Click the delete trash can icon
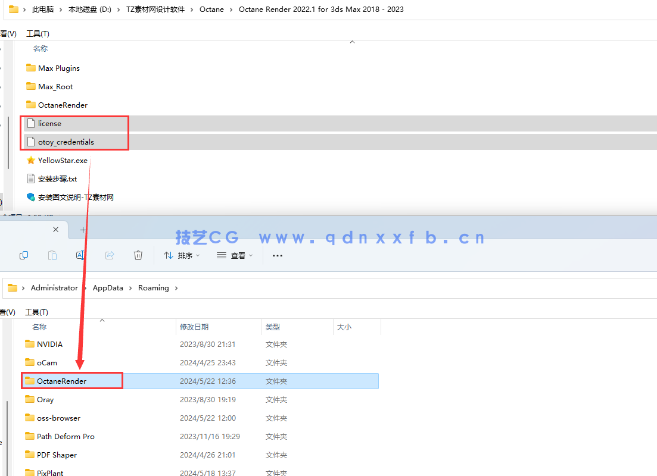The image size is (657, 476). (x=138, y=255)
